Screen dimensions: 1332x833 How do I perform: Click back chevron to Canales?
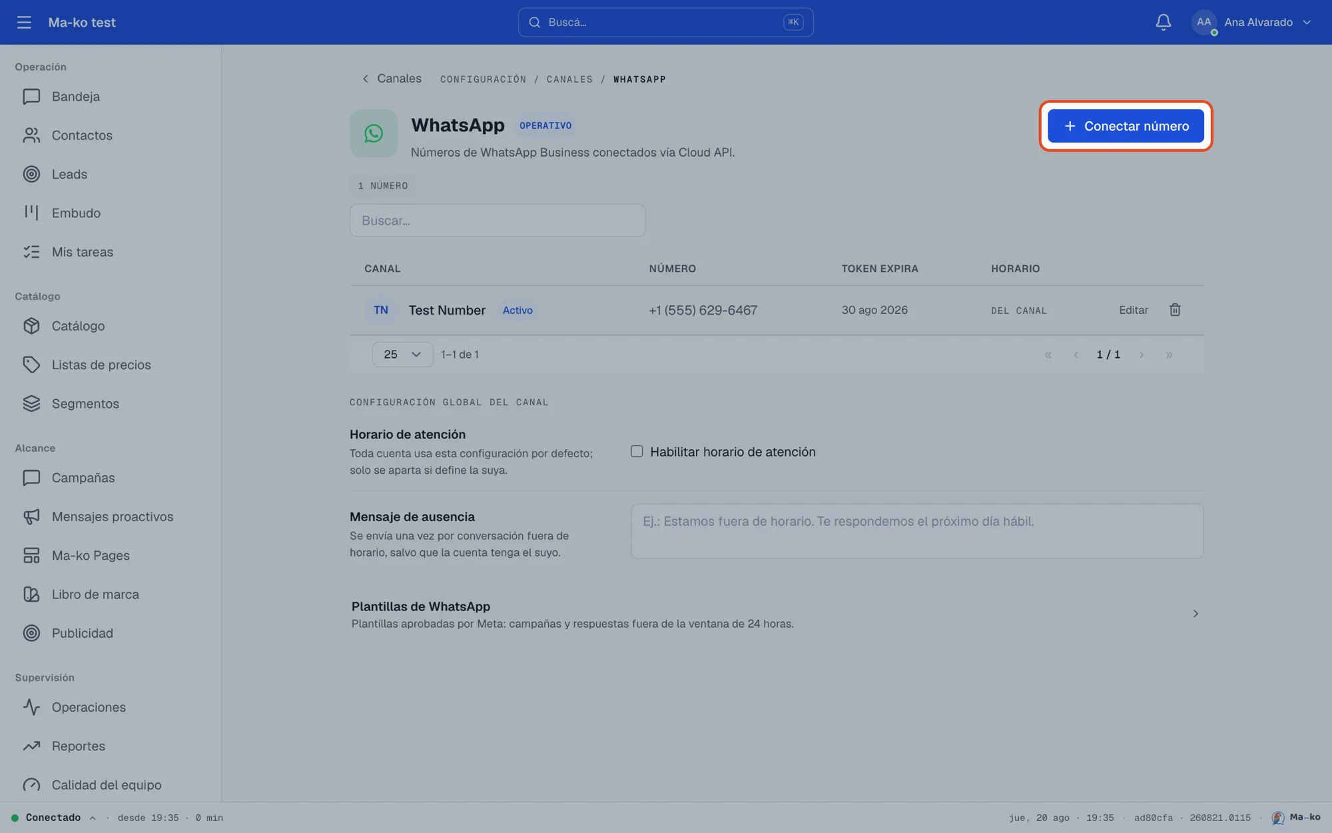pos(365,79)
